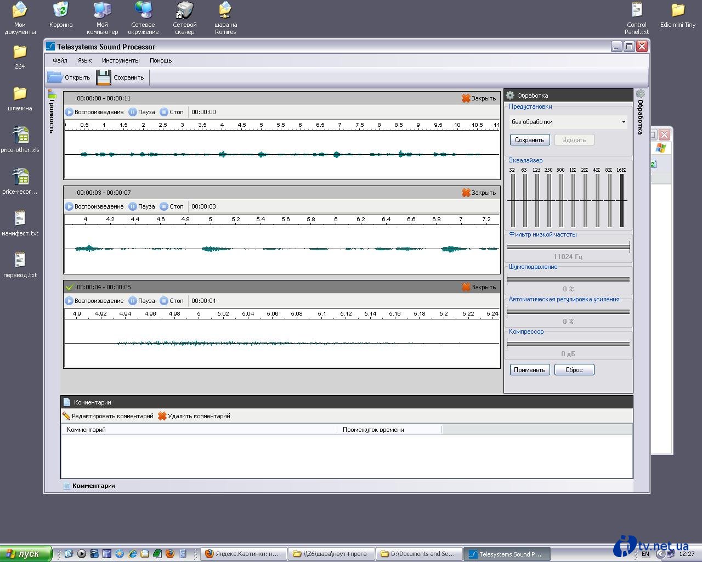Close the 00:00:04 - 00:00:05 track
The image size is (702, 562).
pos(479,287)
